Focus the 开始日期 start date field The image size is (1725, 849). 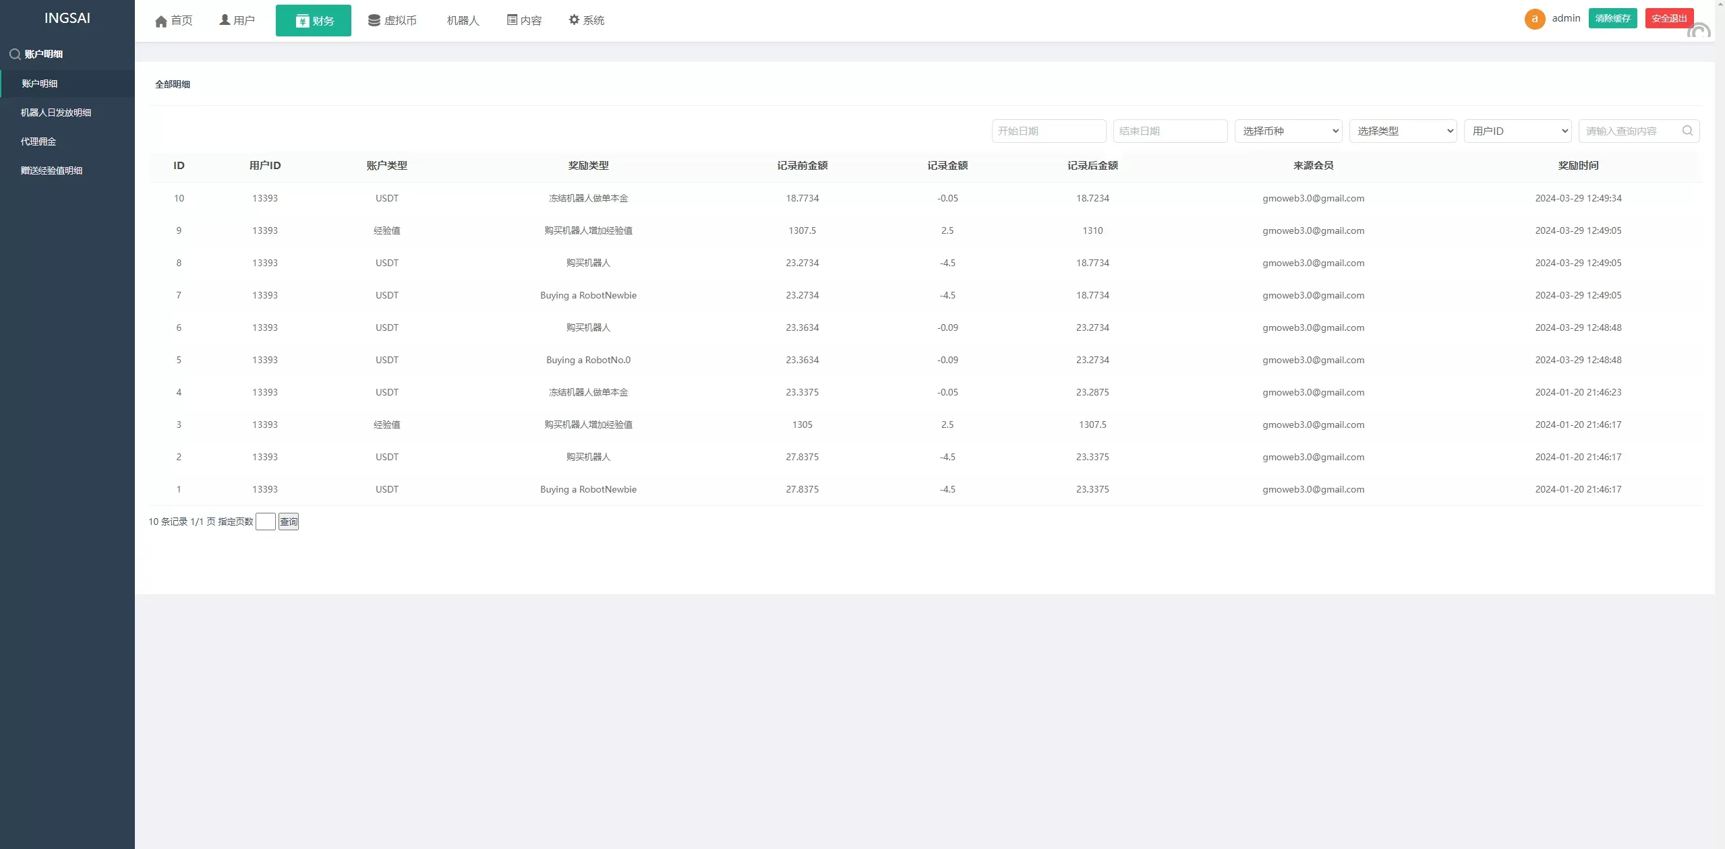point(1049,131)
